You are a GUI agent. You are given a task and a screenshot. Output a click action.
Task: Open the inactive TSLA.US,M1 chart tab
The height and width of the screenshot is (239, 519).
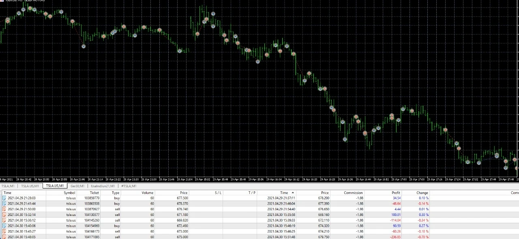pyautogui.click(x=30, y=186)
